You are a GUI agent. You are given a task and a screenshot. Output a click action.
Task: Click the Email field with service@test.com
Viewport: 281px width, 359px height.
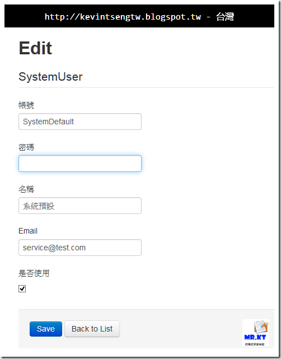pos(80,248)
